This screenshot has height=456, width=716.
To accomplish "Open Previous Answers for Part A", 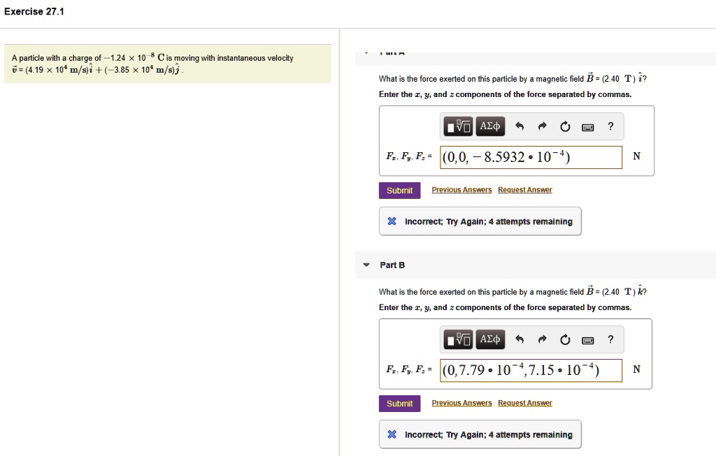I will (462, 189).
